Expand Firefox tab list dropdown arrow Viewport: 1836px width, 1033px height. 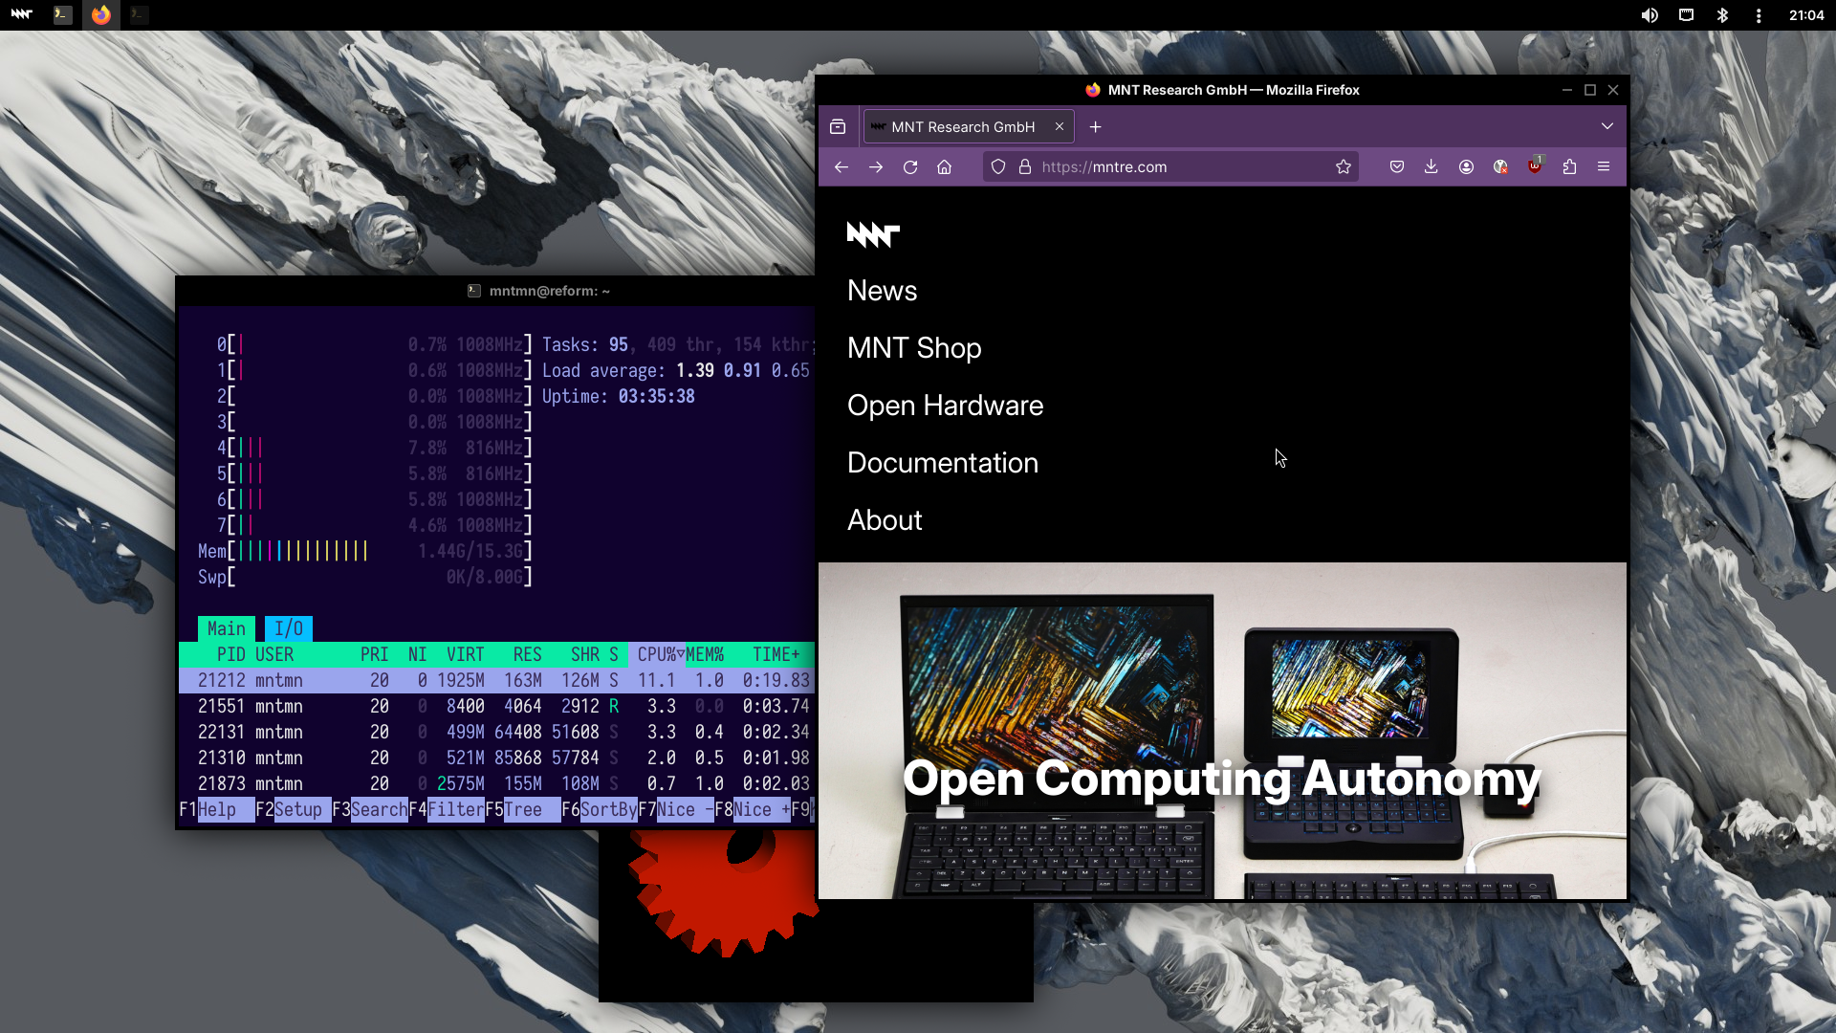[1607, 126]
